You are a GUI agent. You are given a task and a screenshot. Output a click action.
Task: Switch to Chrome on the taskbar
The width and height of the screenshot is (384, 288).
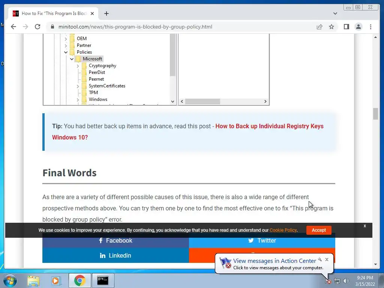pos(79,280)
